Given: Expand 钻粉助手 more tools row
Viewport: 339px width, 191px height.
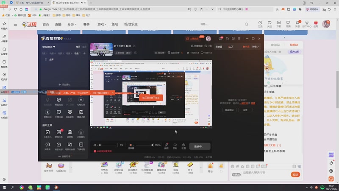Looking at the screenshot, I should (64, 156).
